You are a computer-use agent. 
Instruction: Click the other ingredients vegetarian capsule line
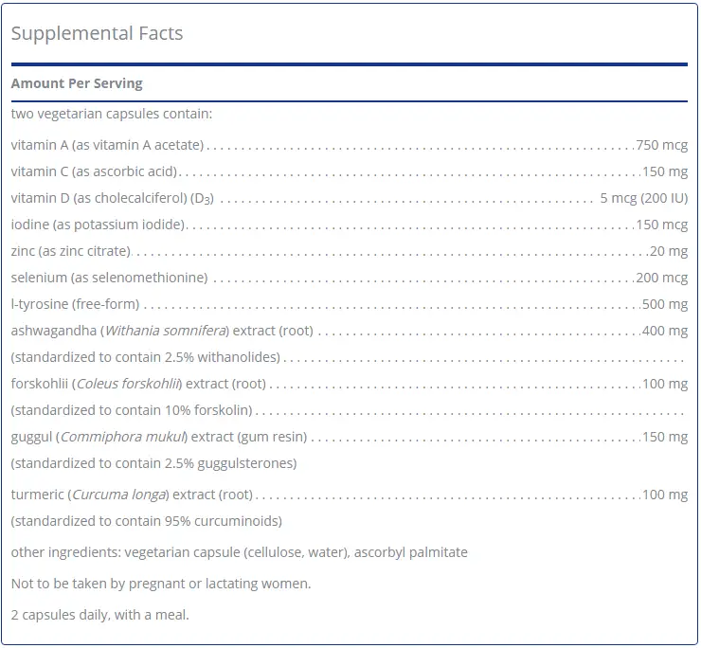point(239,552)
